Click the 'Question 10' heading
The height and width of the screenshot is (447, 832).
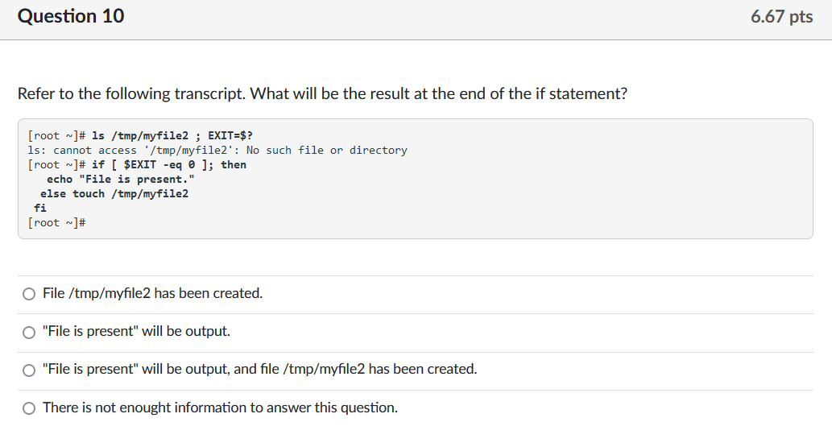(71, 16)
